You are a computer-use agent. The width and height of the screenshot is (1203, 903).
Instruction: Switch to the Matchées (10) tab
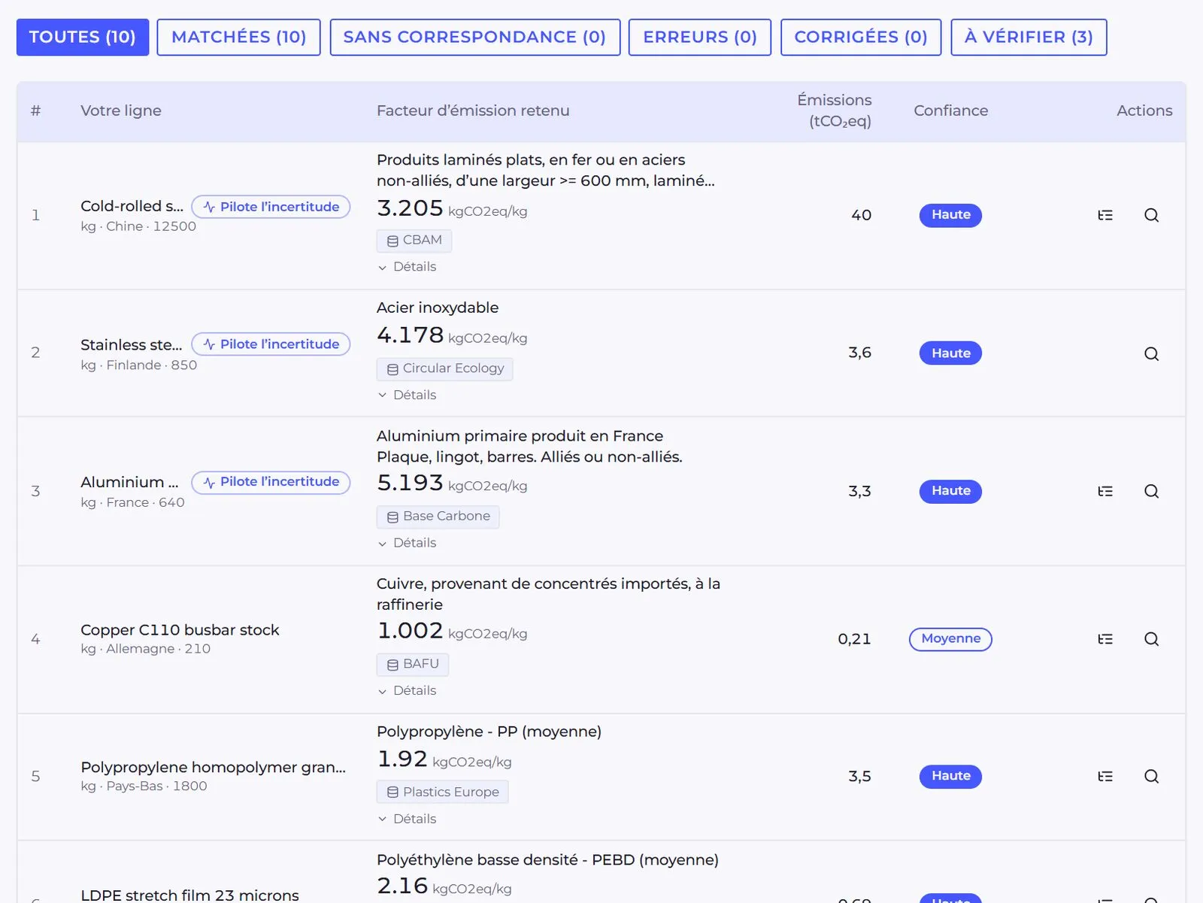tap(238, 37)
